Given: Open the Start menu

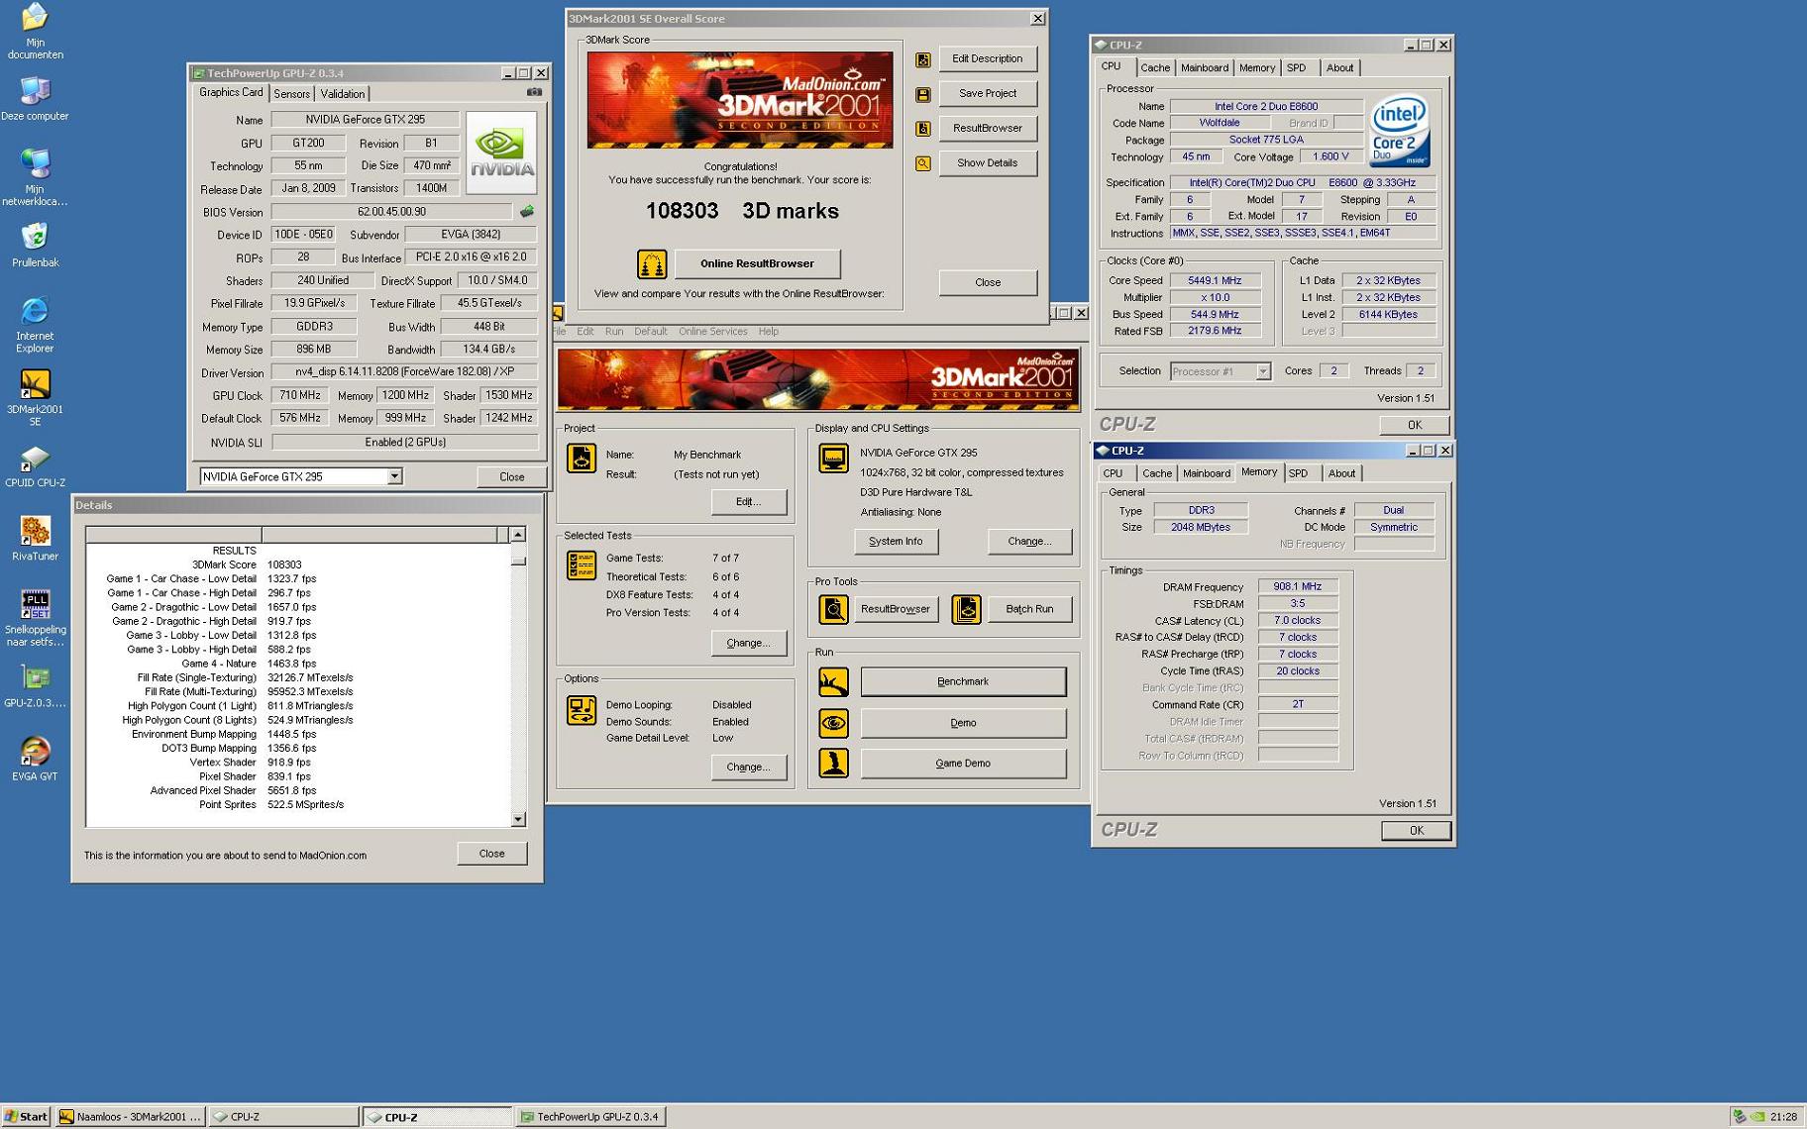Looking at the screenshot, I should 26,1117.
